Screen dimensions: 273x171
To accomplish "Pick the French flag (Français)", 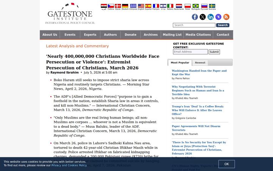I will 156,6.
